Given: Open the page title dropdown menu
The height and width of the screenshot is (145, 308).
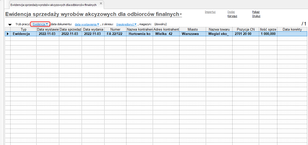Looking at the screenshot, I should coord(181,14).
